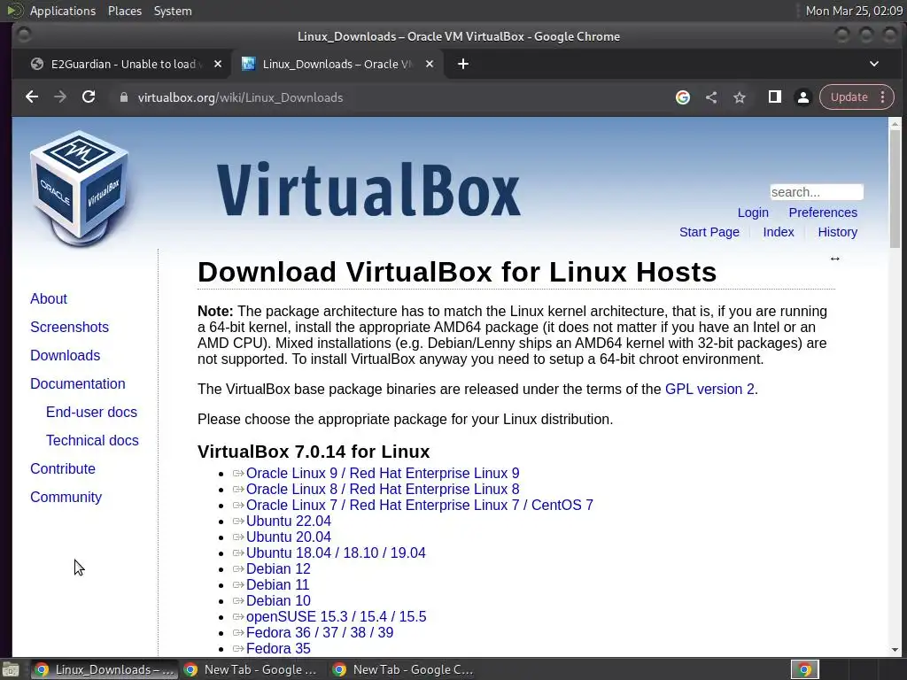Reload the VirtualBox page

click(x=89, y=97)
